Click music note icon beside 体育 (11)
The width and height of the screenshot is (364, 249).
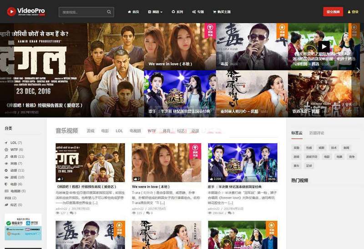tap(6, 157)
